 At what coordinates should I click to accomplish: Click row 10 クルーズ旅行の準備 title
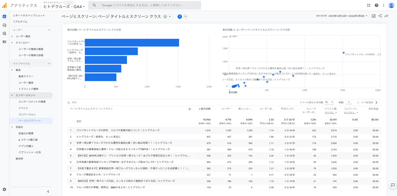point(111,187)
